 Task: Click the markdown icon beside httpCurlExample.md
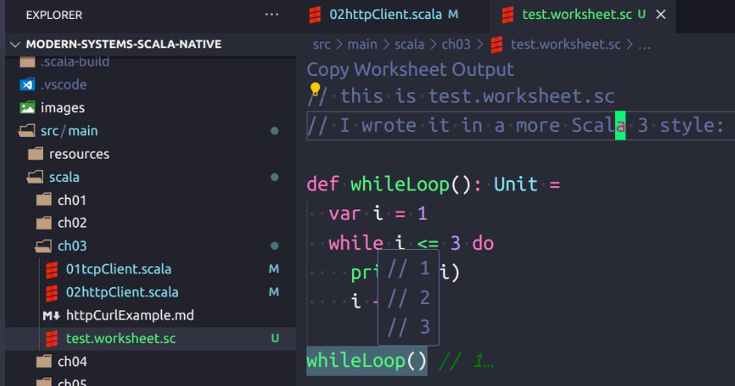(51, 316)
